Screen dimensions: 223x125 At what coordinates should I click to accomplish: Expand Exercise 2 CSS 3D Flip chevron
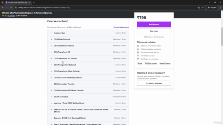(51, 110)
